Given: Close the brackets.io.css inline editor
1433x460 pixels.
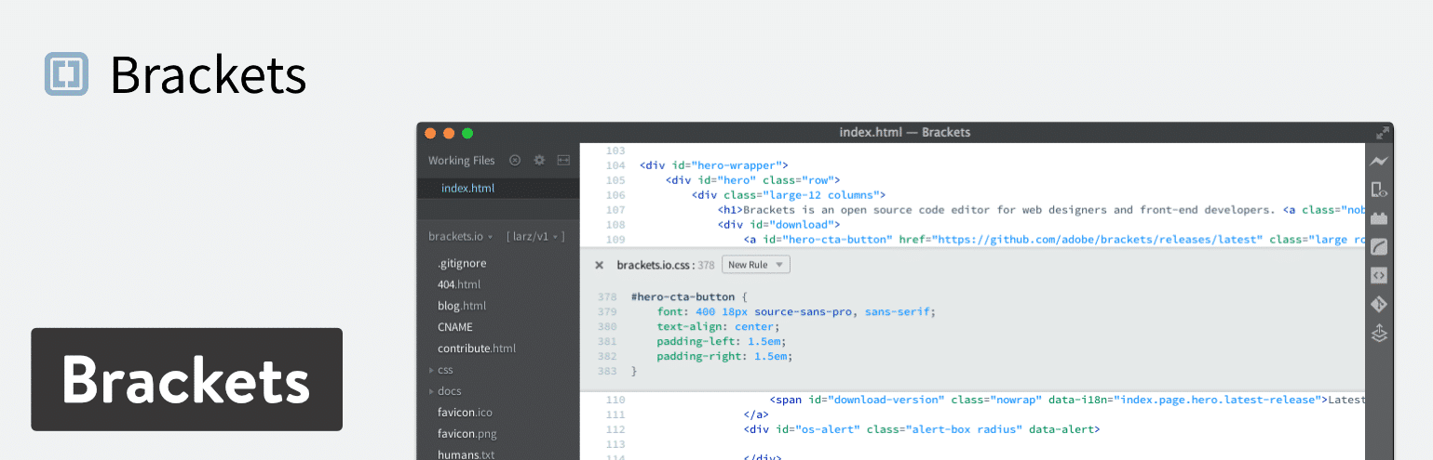Looking at the screenshot, I should 599,265.
